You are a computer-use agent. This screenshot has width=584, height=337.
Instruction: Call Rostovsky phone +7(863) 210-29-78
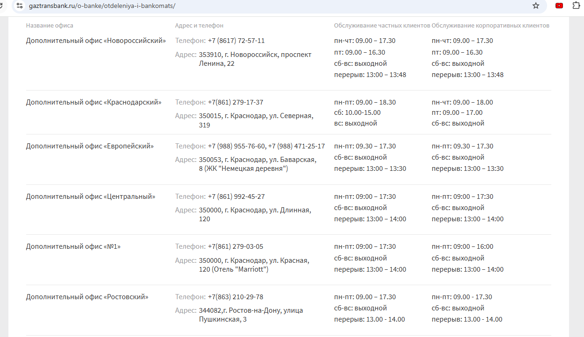[x=235, y=297]
